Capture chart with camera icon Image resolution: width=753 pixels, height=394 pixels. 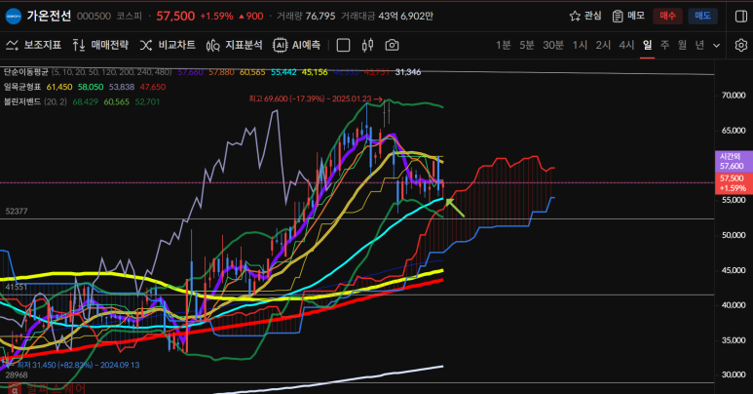[392, 45]
